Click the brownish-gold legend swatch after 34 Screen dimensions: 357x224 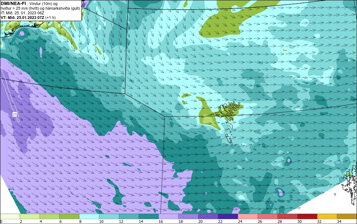pos(347,216)
